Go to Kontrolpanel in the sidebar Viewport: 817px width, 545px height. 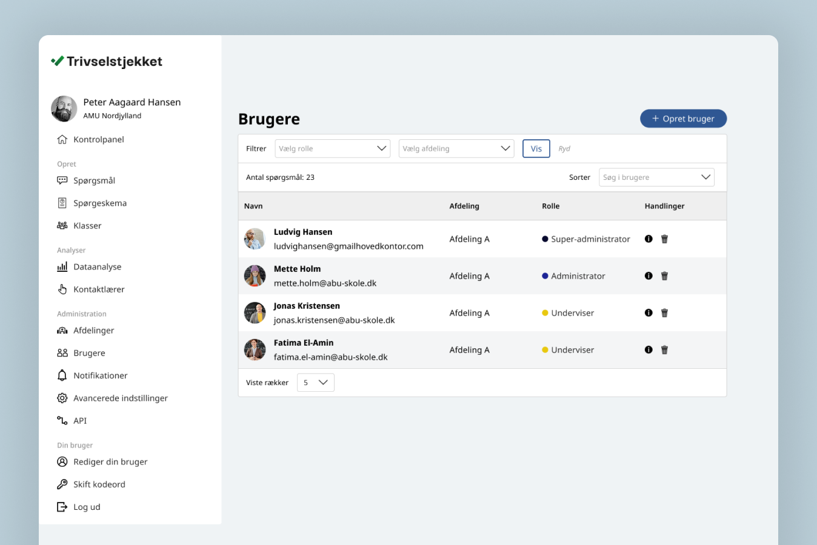tap(98, 140)
